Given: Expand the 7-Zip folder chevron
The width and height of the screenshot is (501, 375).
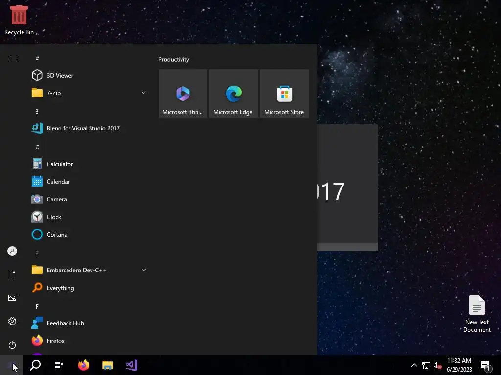Looking at the screenshot, I should (x=144, y=93).
